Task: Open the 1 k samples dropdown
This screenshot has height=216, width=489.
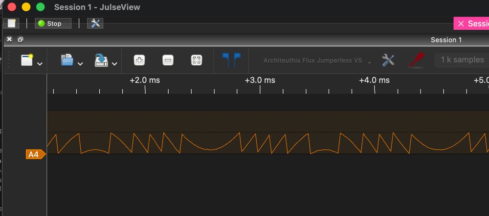Action: 462,60
